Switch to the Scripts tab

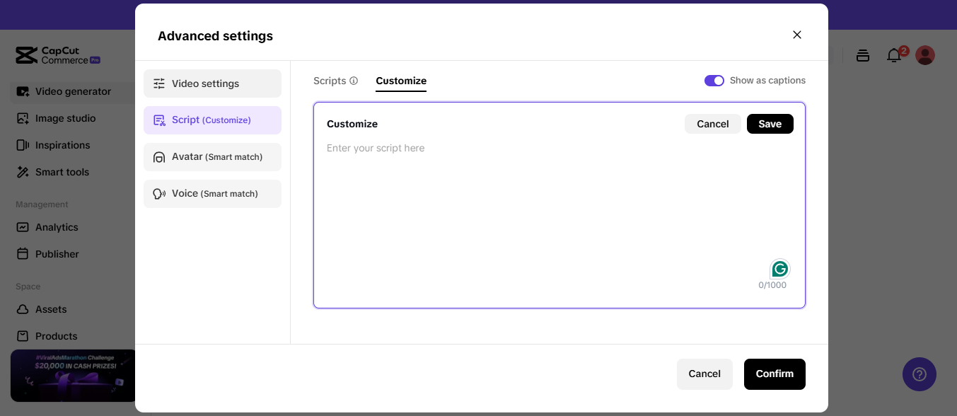pos(330,81)
